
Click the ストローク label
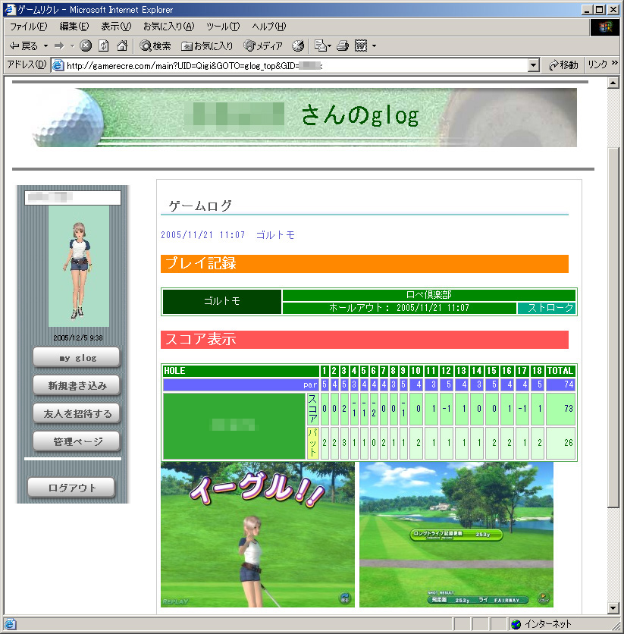547,308
